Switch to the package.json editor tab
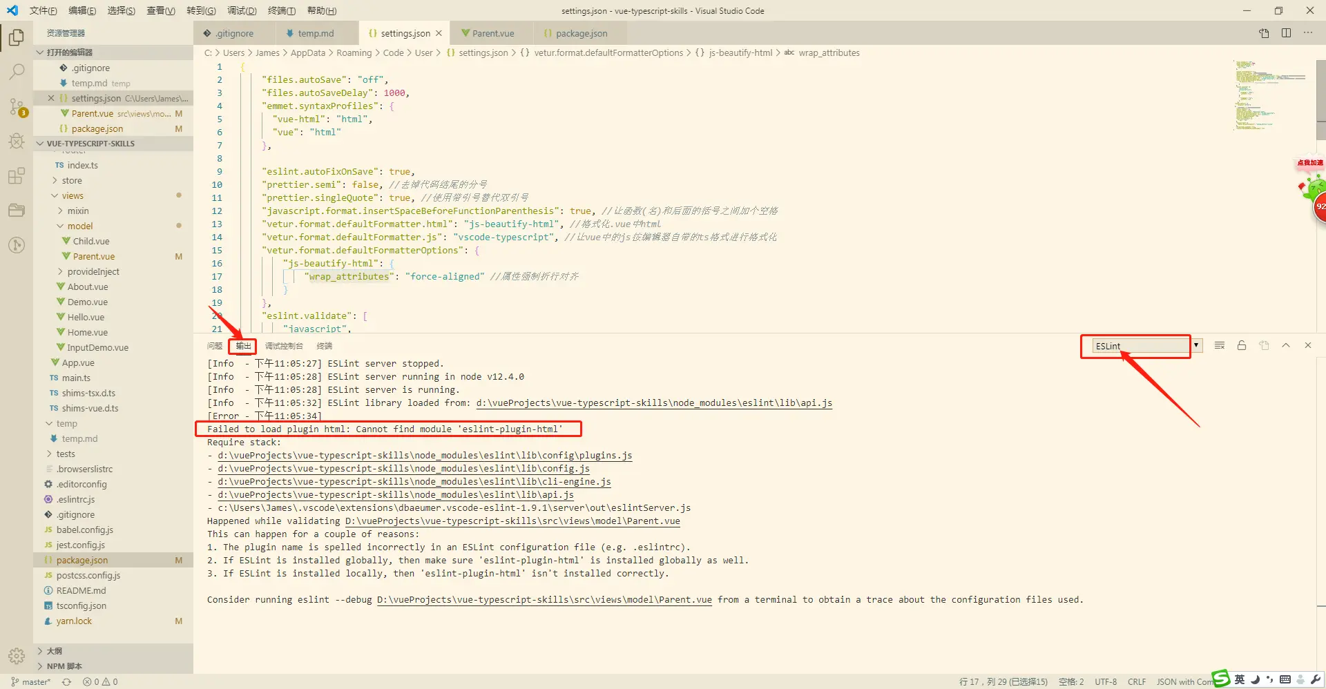Screen dimensions: 1326x689 tap(581, 33)
